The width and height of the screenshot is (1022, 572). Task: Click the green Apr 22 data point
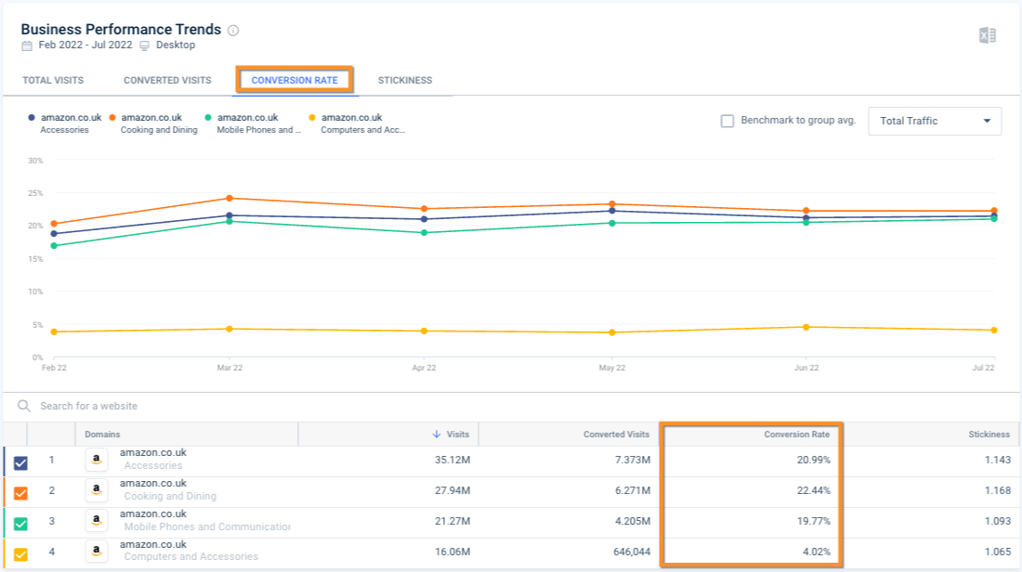pos(425,232)
